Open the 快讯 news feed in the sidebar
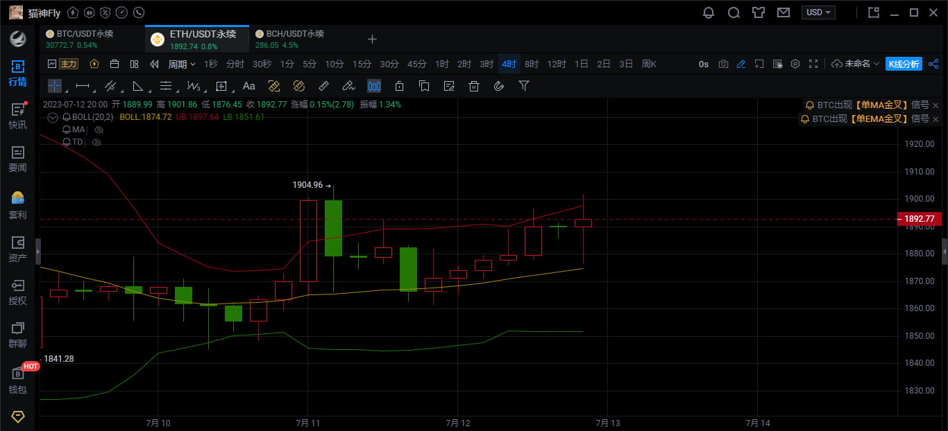 tap(18, 116)
